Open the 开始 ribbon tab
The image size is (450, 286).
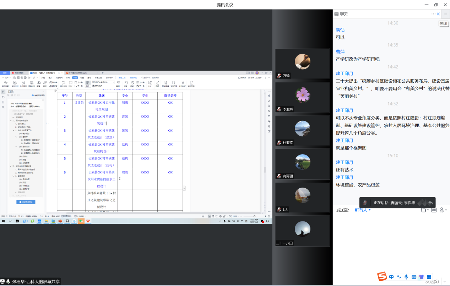click(43, 77)
